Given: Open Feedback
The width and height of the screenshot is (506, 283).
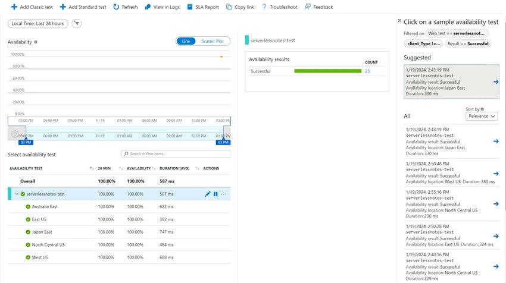Looking at the screenshot, I should (319, 7).
